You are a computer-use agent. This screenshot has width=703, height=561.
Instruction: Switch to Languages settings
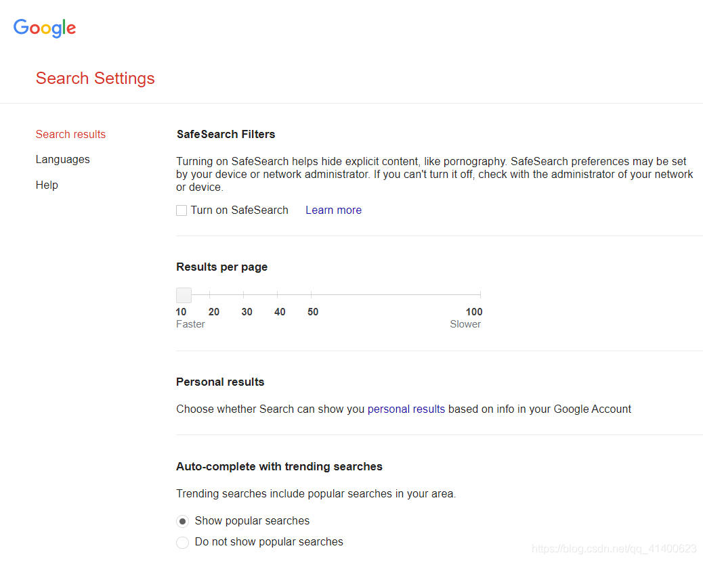pyautogui.click(x=63, y=160)
